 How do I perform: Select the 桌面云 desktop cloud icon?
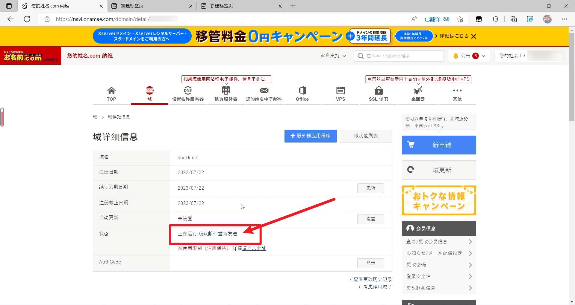click(418, 91)
